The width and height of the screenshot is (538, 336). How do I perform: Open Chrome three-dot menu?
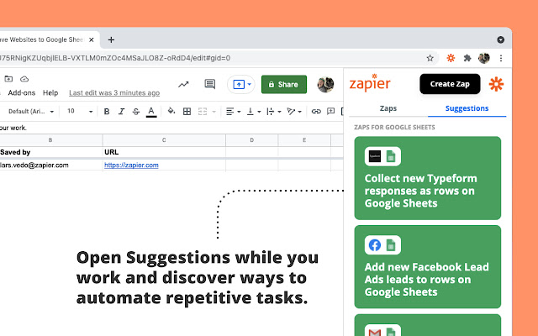pos(501,58)
